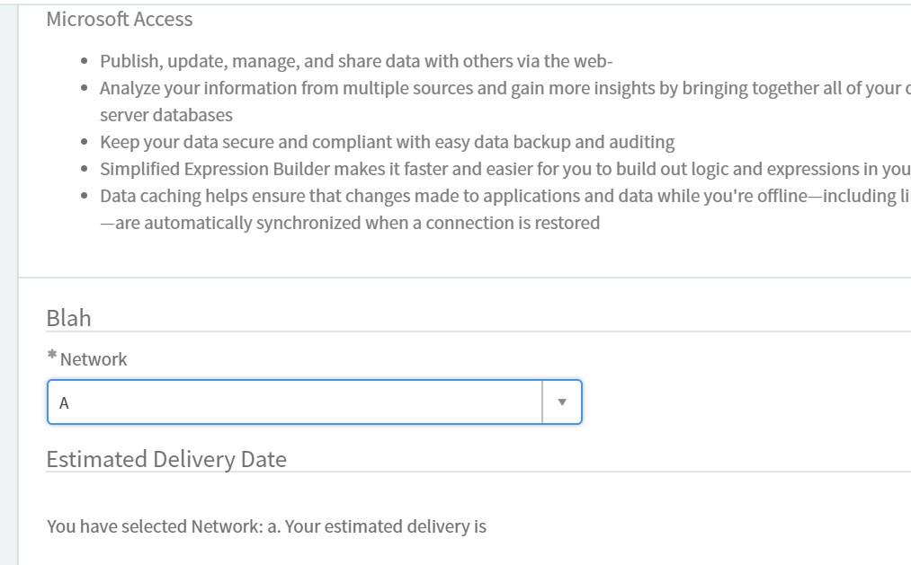Click the bullet dot before 'Publish, update'
Screen dimensions: 911x565
click(85, 62)
